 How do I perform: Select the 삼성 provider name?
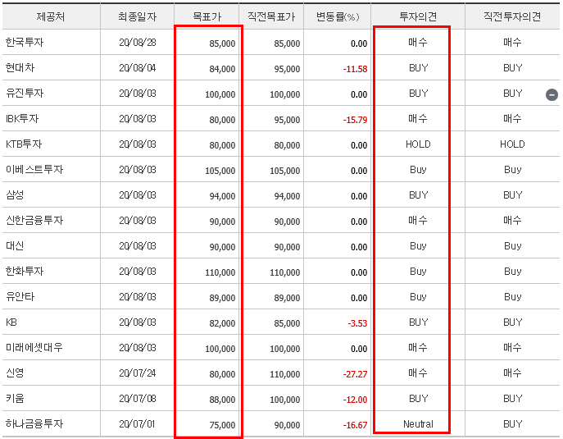[15, 194]
